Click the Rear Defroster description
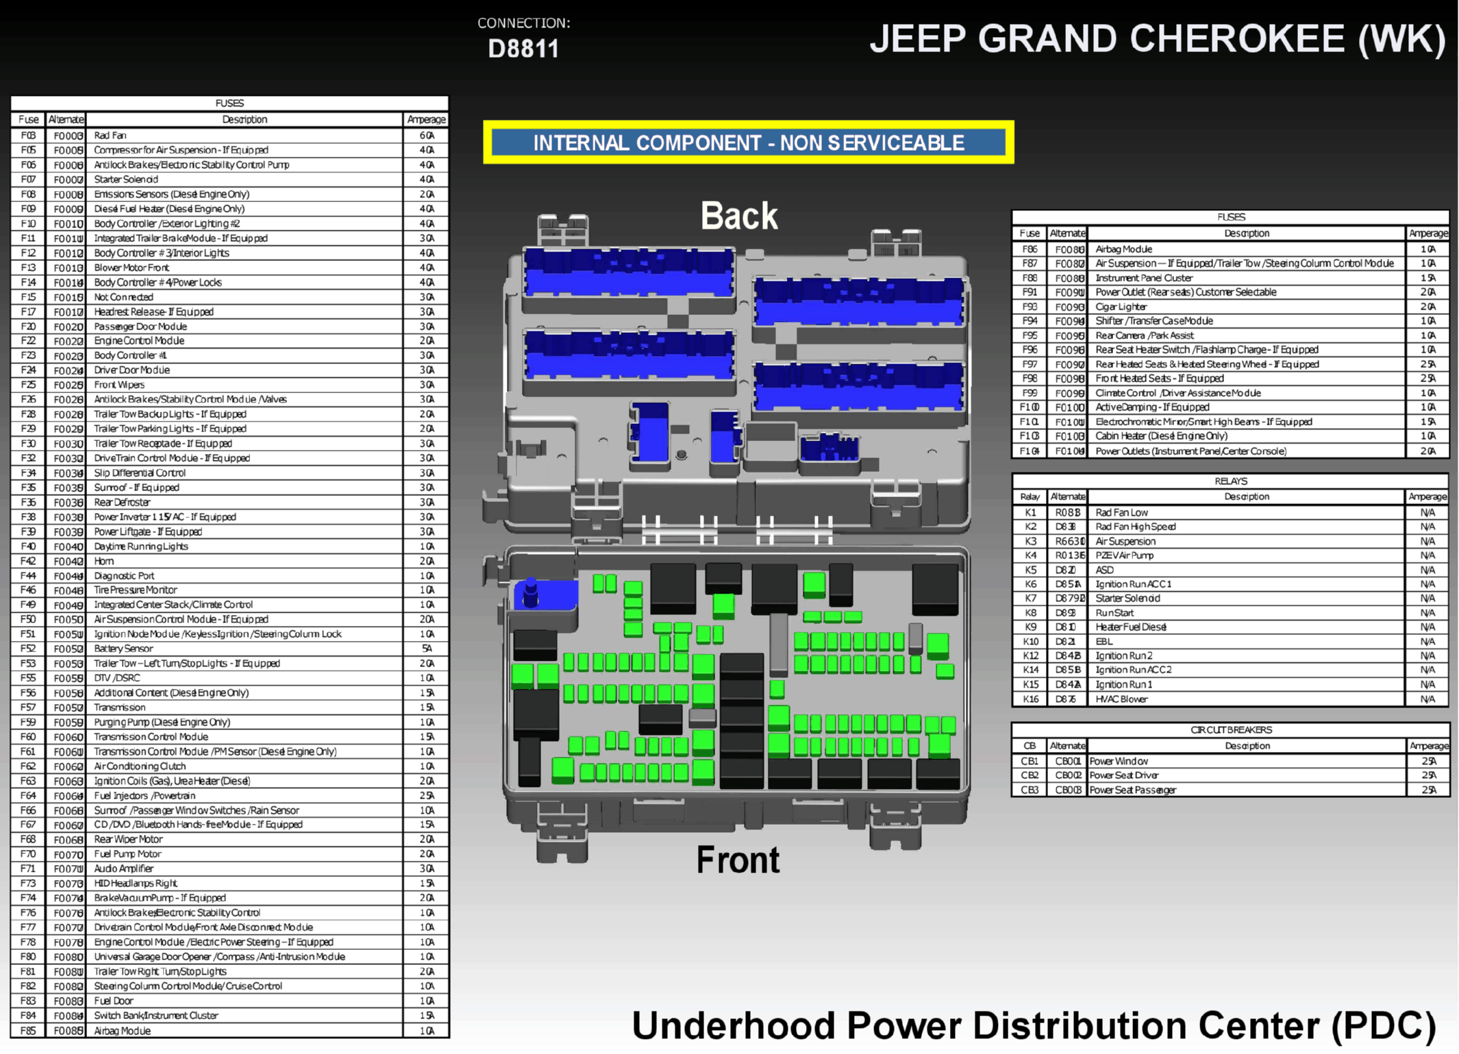The width and height of the screenshot is (1459, 1054). point(122,503)
